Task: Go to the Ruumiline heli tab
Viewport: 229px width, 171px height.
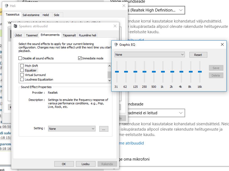Action: 87,35
